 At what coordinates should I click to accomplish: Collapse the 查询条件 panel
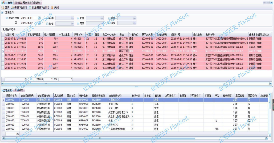[x=2, y=12]
